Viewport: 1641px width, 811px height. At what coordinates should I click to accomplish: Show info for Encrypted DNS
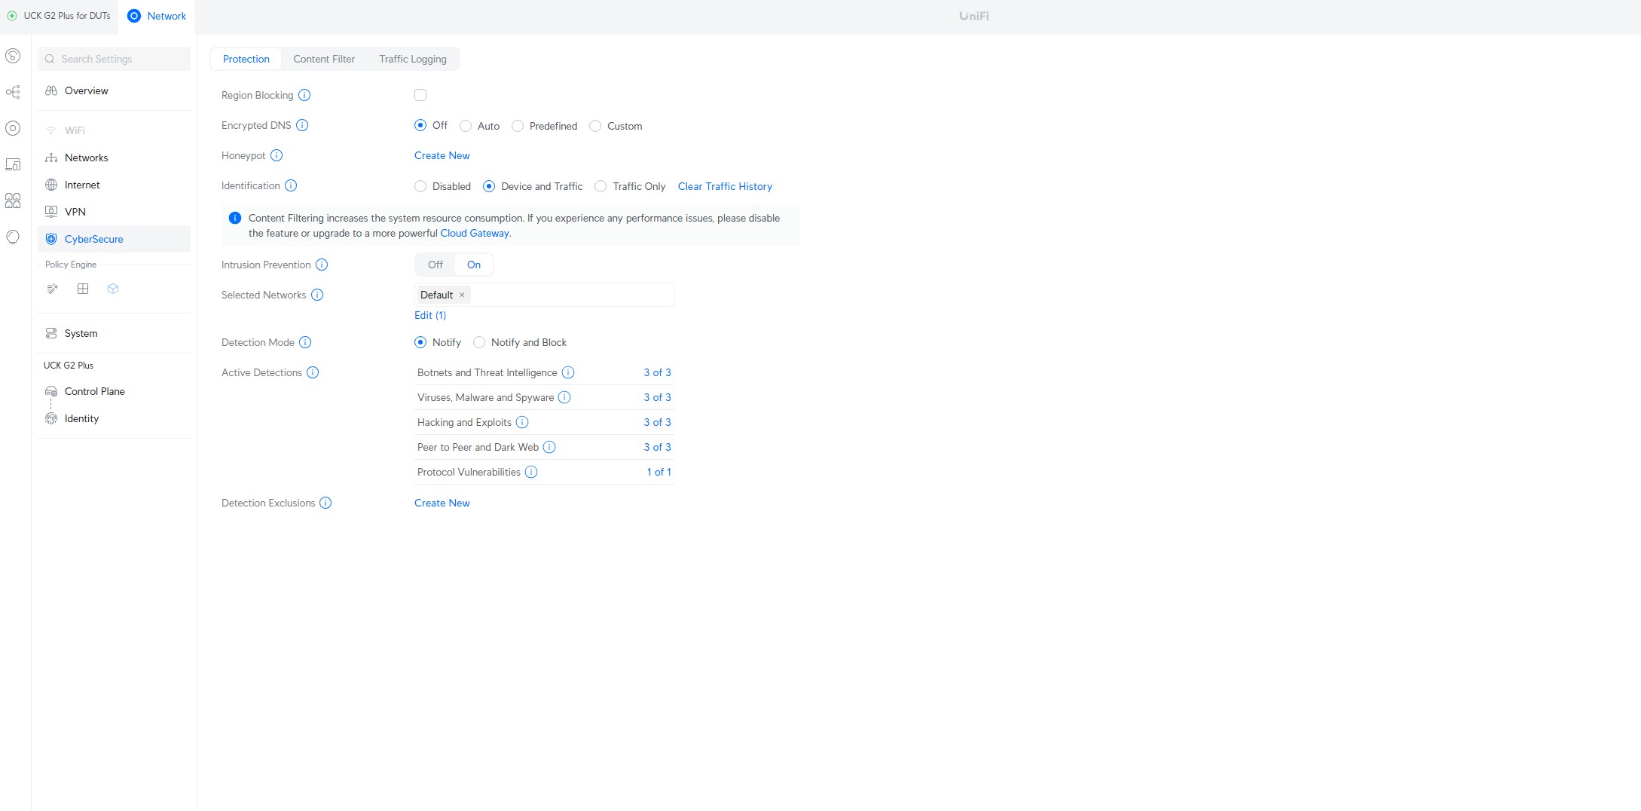tap(302, 125)
